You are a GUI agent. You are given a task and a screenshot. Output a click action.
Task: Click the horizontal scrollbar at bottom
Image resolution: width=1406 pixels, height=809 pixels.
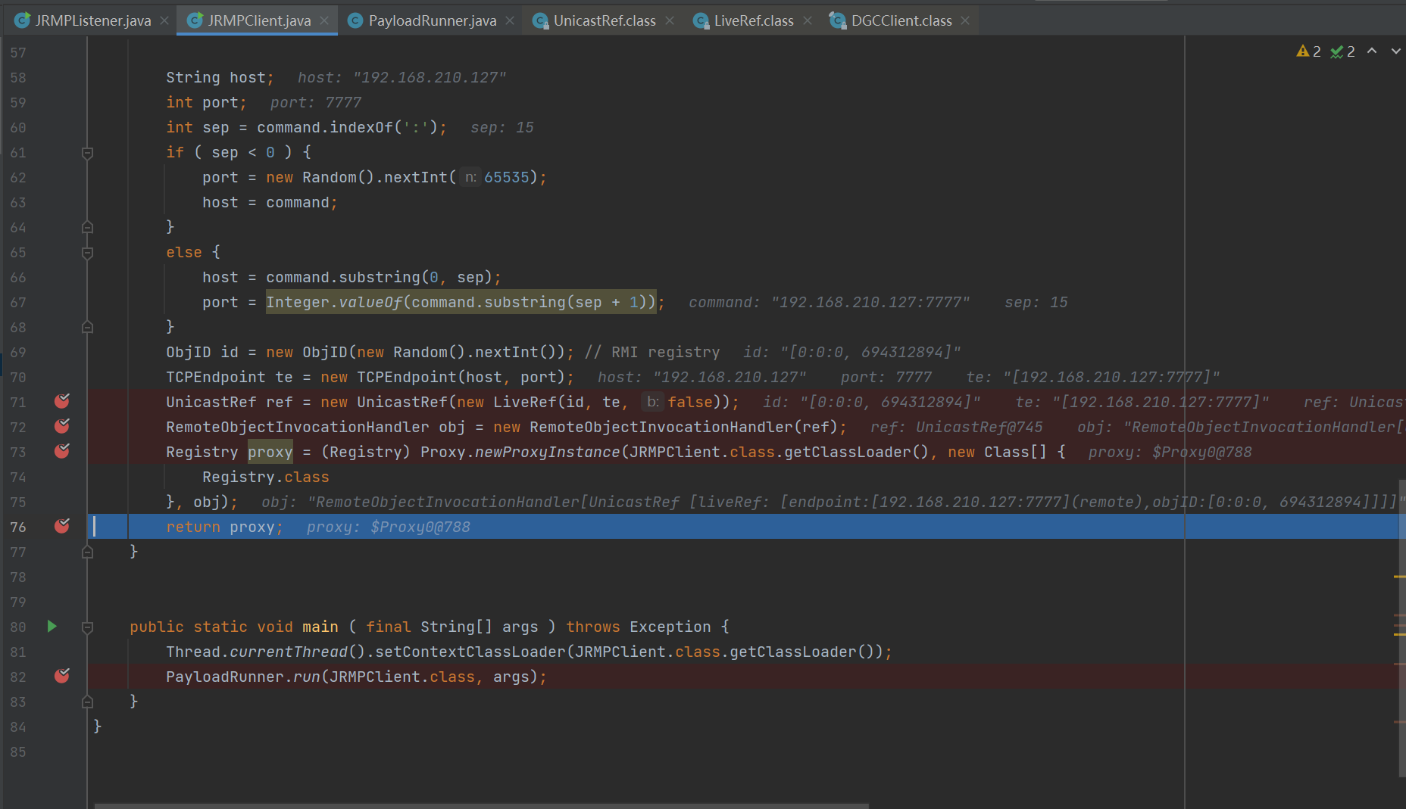(x=481, y=805)
